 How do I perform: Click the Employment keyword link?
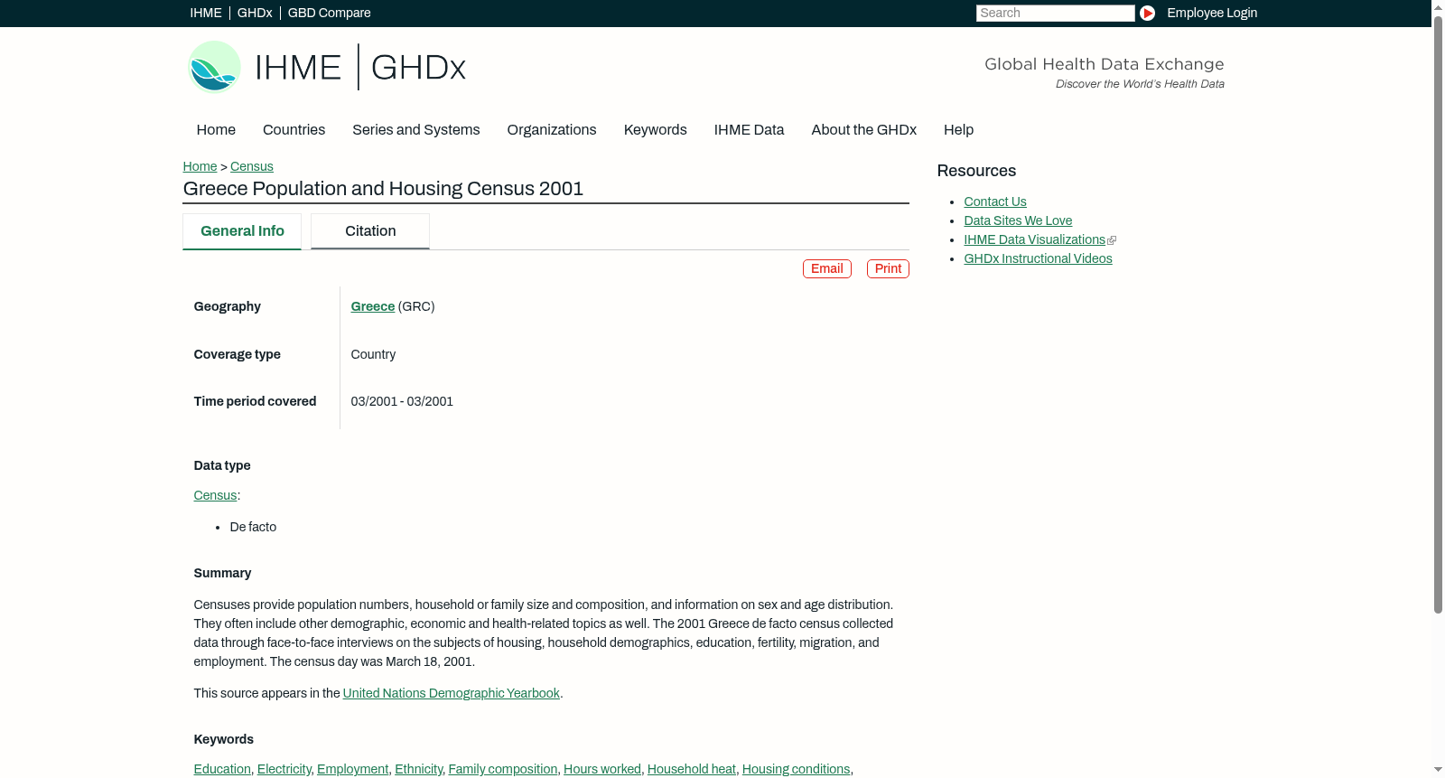coord(353,769)
